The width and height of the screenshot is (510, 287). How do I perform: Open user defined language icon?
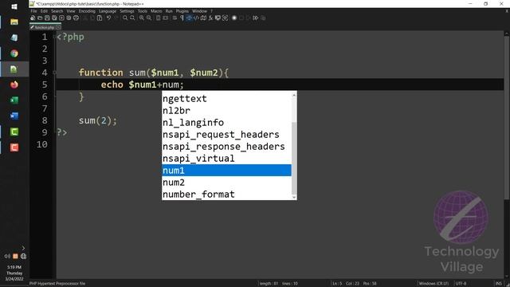click(196, 18)
